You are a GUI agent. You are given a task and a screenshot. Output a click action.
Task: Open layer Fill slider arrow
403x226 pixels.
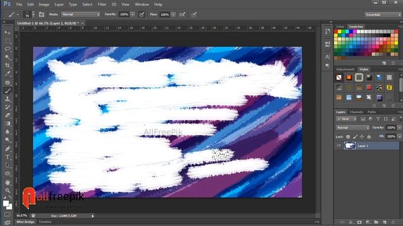(x=399, y=137)
